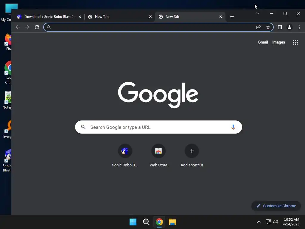Expand the tab search chevron
Image resolution: width=305 pixels, height=229 pixels.
coord(258,13)
